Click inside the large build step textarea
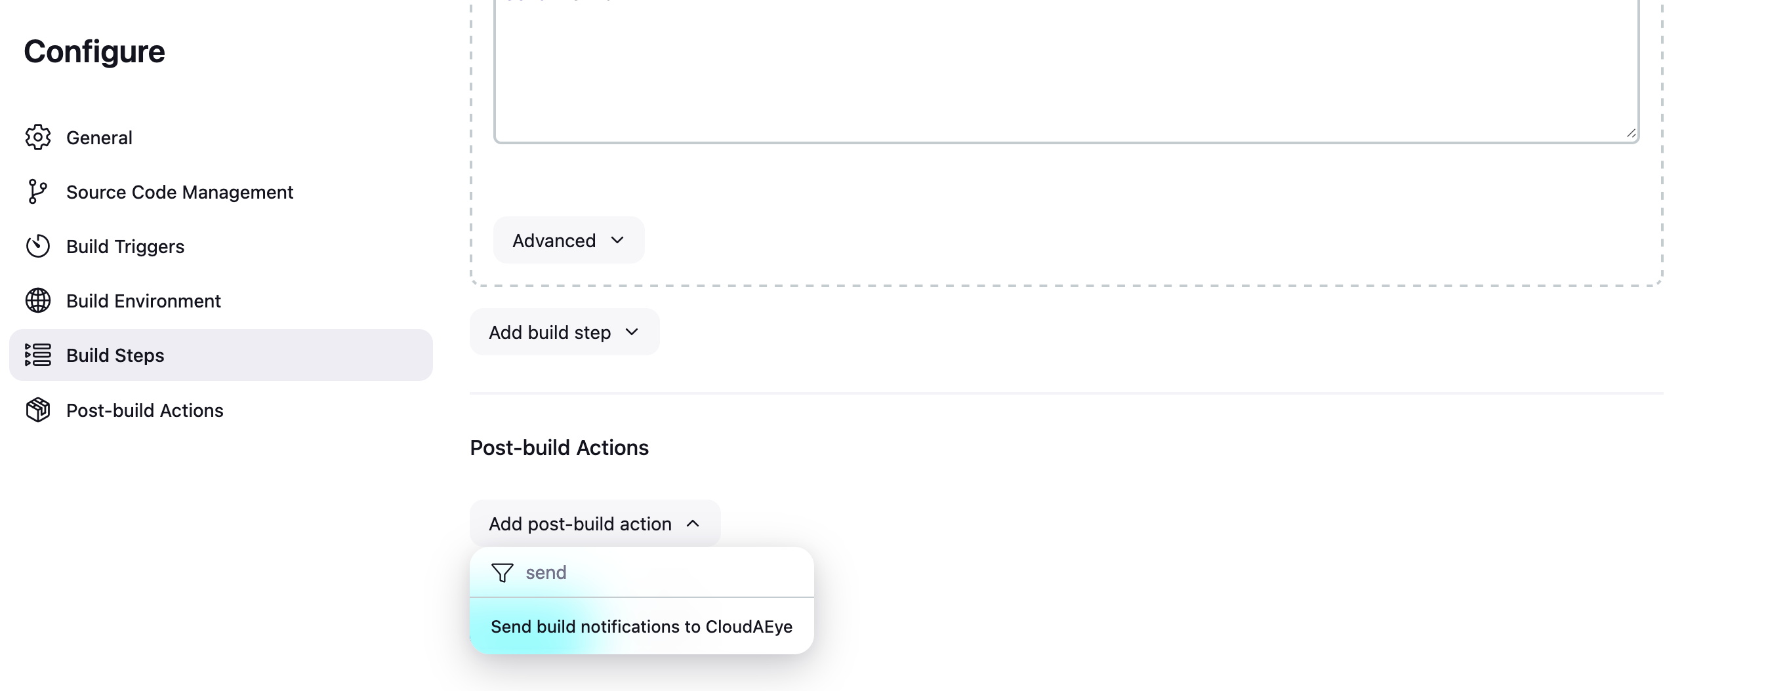Image resolution: width=1766 pixels, height=691 pixels. coord(1066,68)
